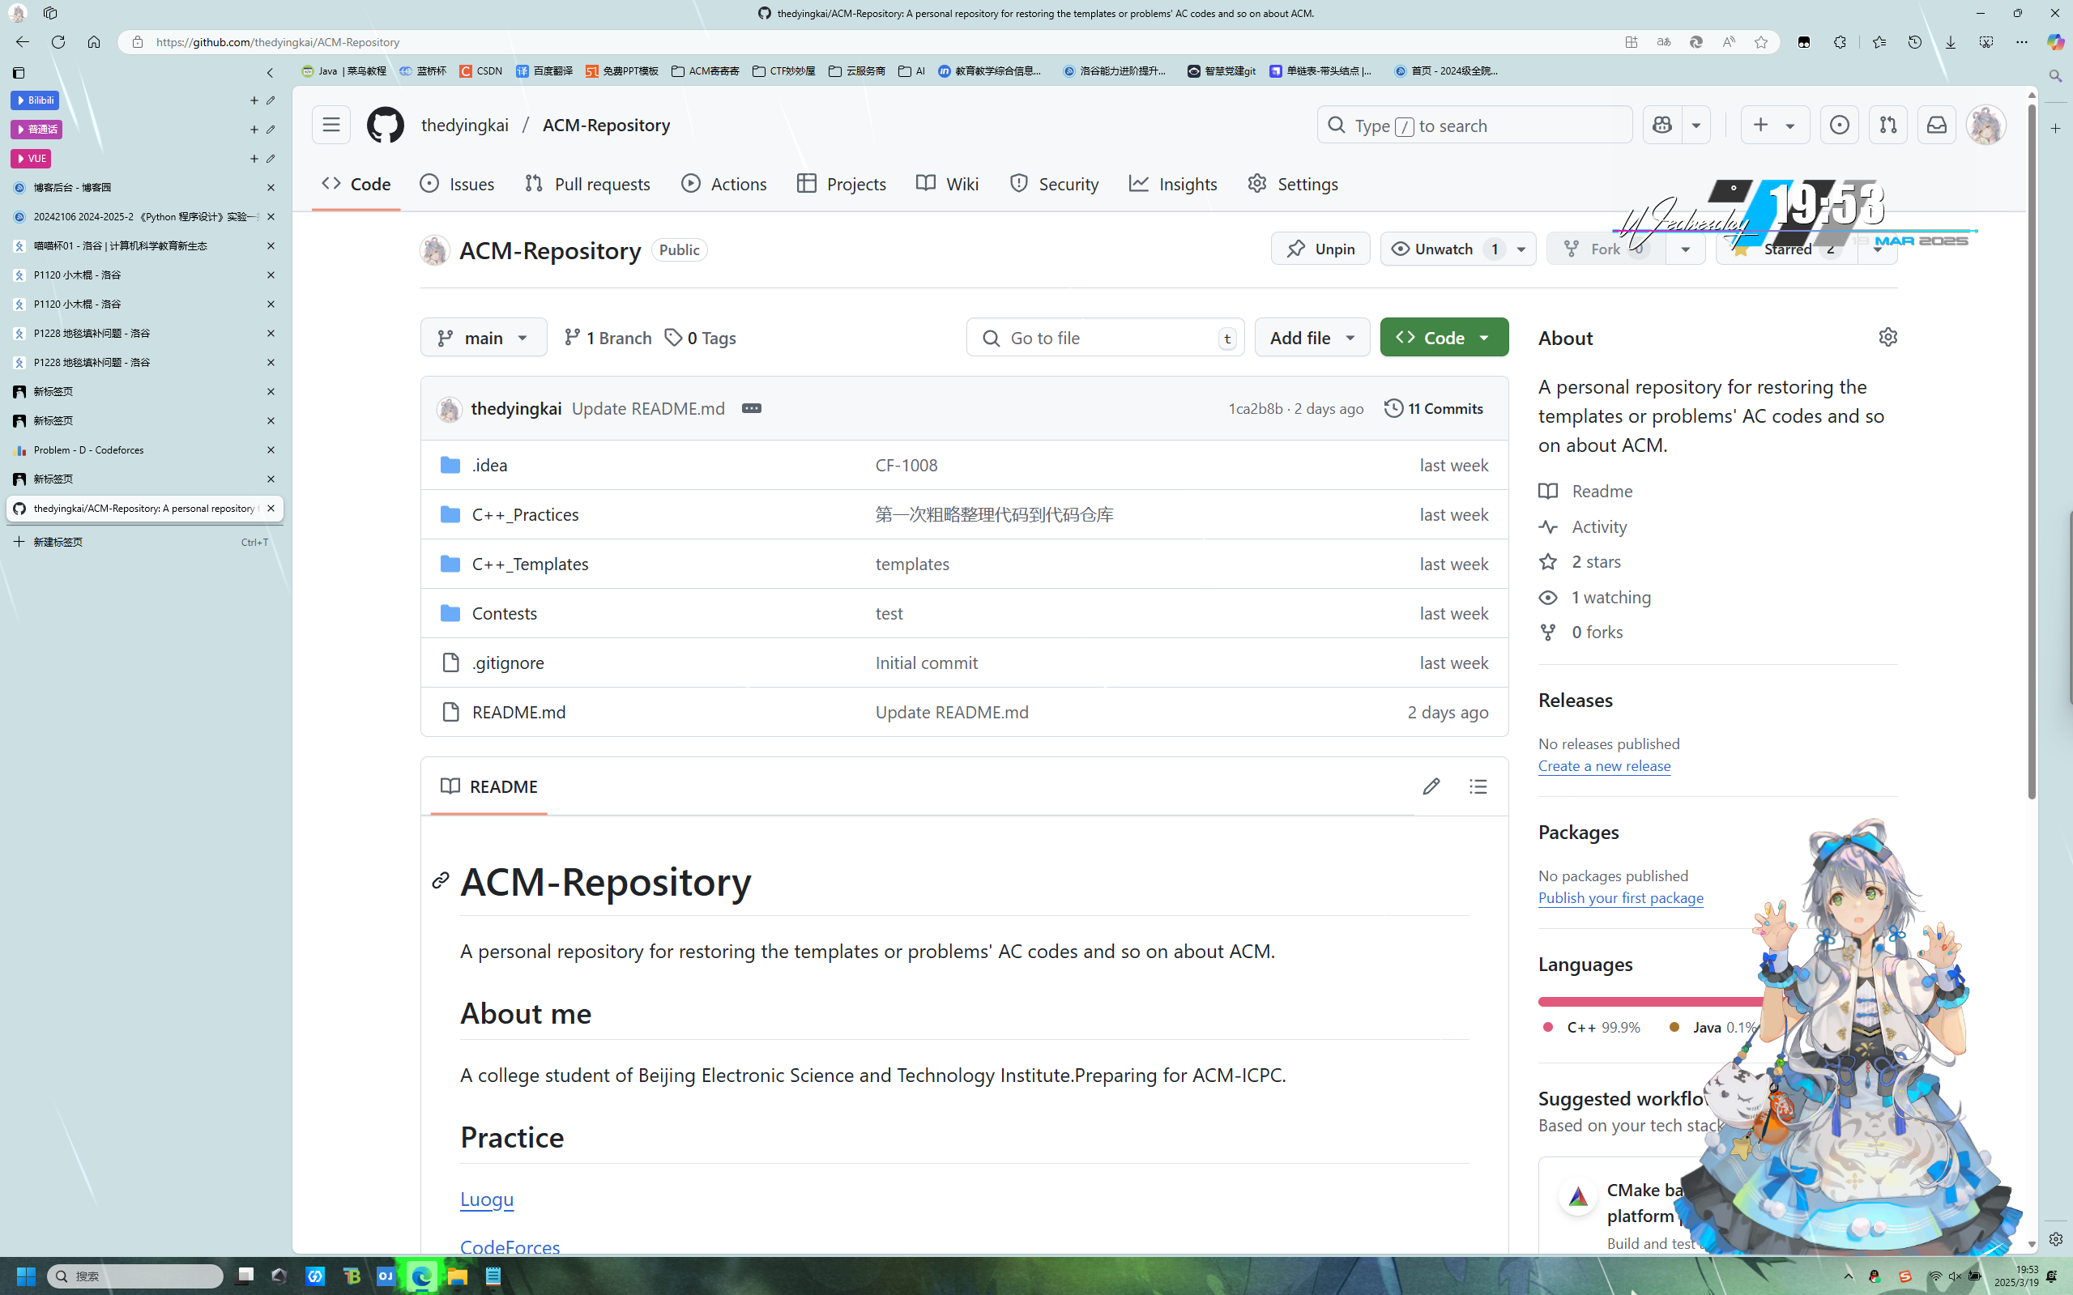
Task: Open the notifications inbox icon
Action: point(1936,125)
